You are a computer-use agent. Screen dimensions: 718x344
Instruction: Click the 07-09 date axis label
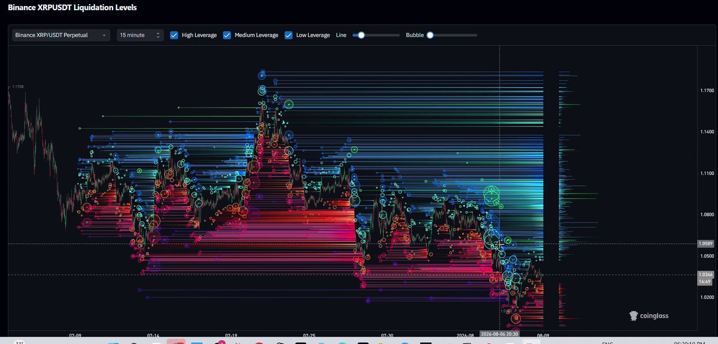pos(75,336)
